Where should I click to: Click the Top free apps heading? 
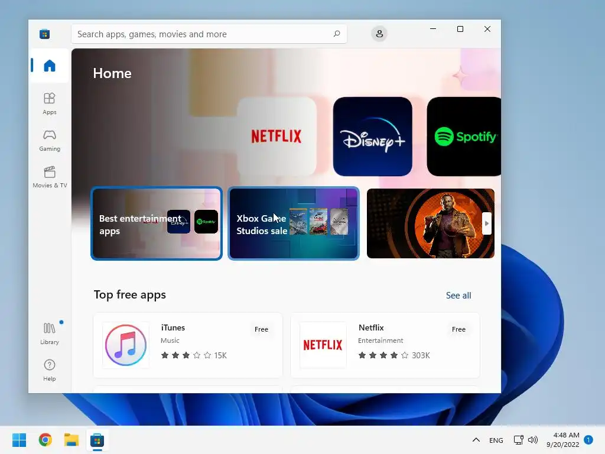(129, 294)
